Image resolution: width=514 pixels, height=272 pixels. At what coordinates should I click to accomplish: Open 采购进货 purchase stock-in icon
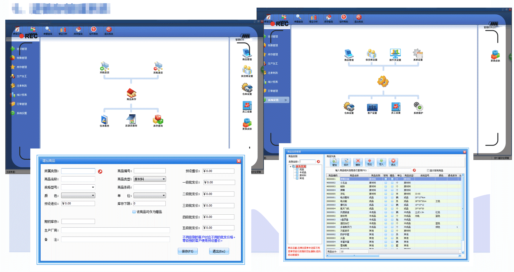[x=104, y=66]
